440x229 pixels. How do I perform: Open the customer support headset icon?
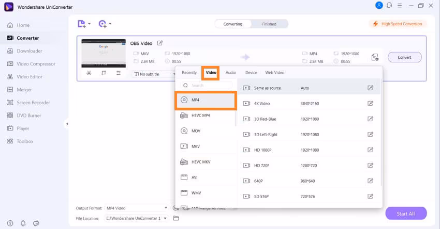point(389,5)
